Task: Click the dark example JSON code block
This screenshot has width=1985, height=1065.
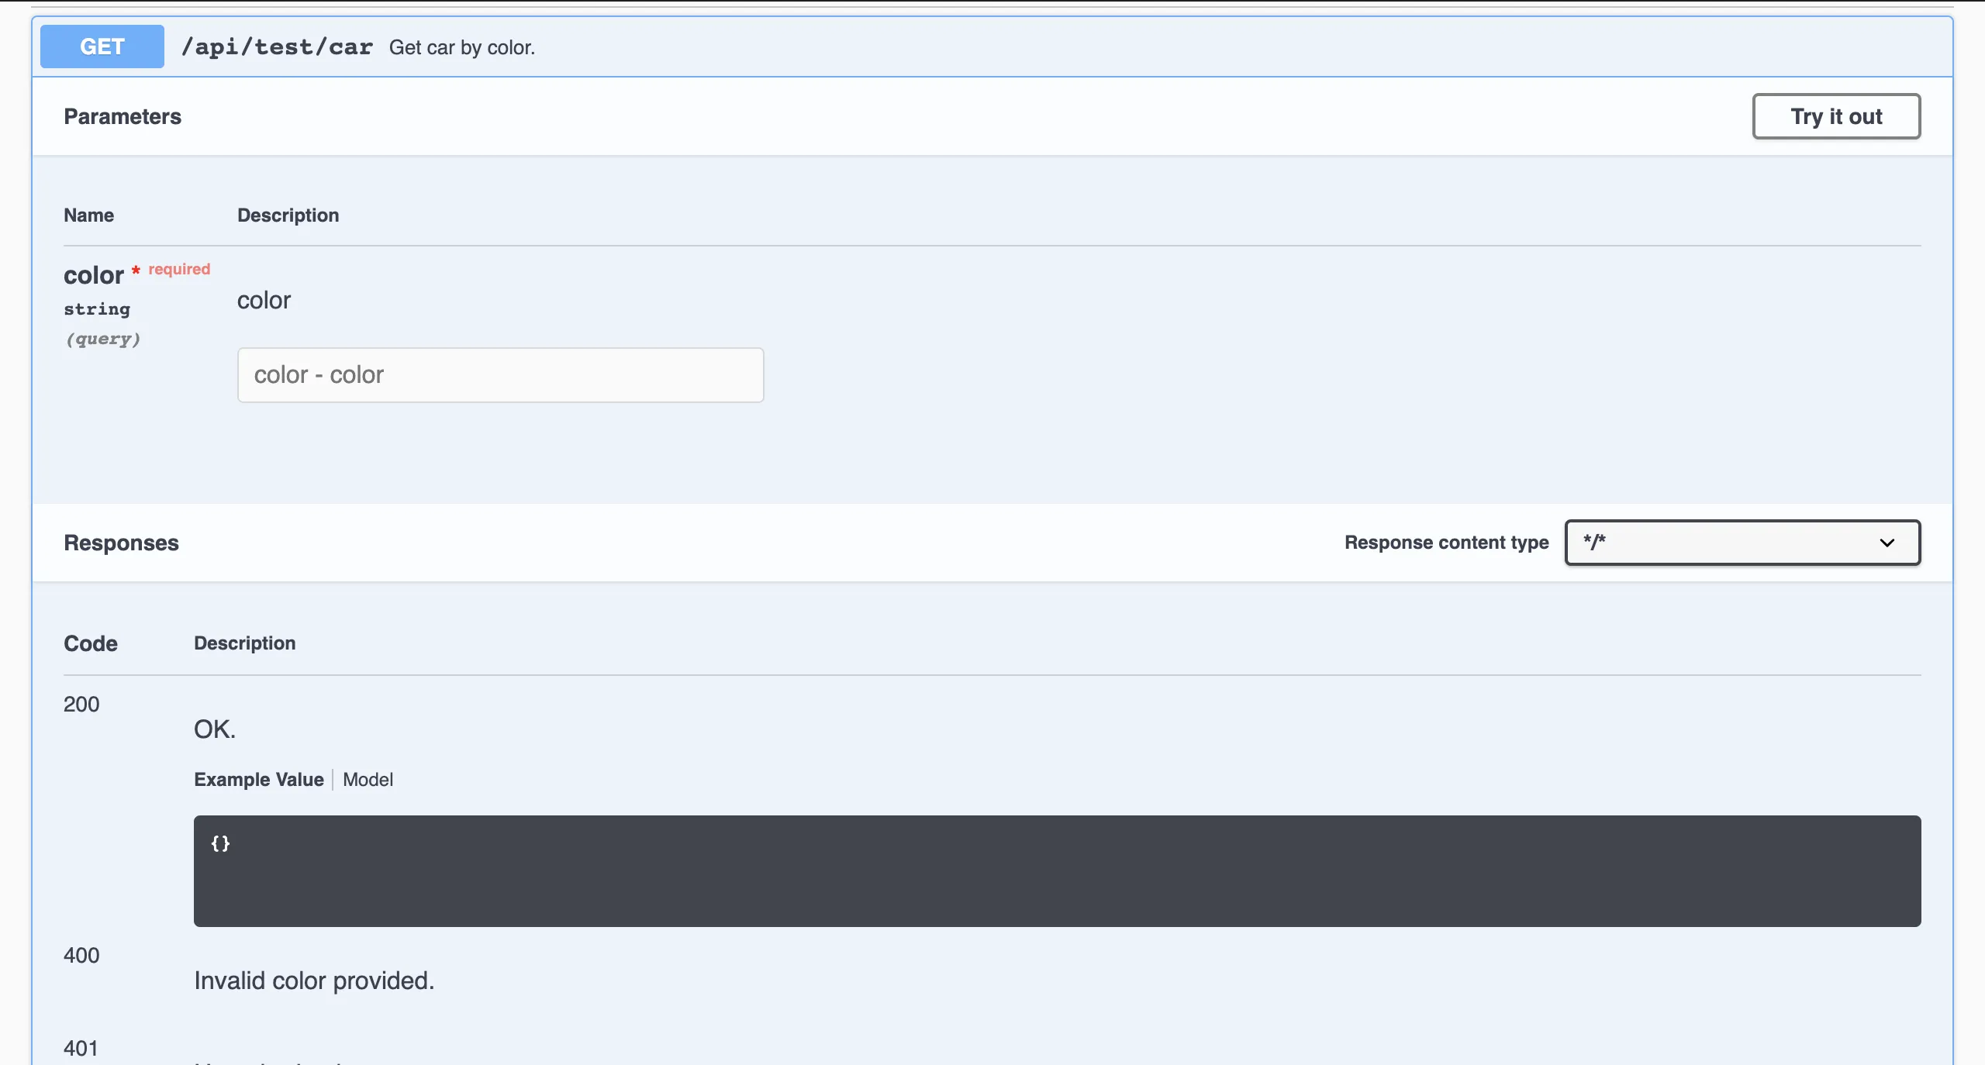Action: coord(1057,871)
